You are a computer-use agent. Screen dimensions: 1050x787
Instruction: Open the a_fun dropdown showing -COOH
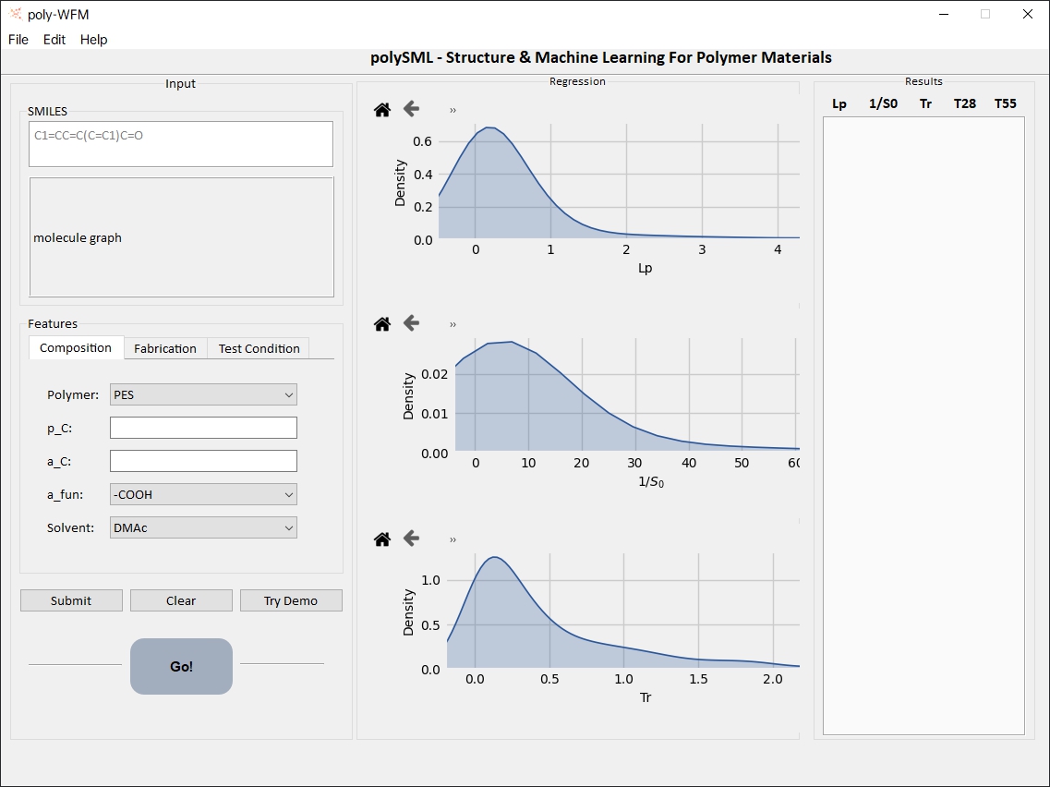tap(203, 495)
